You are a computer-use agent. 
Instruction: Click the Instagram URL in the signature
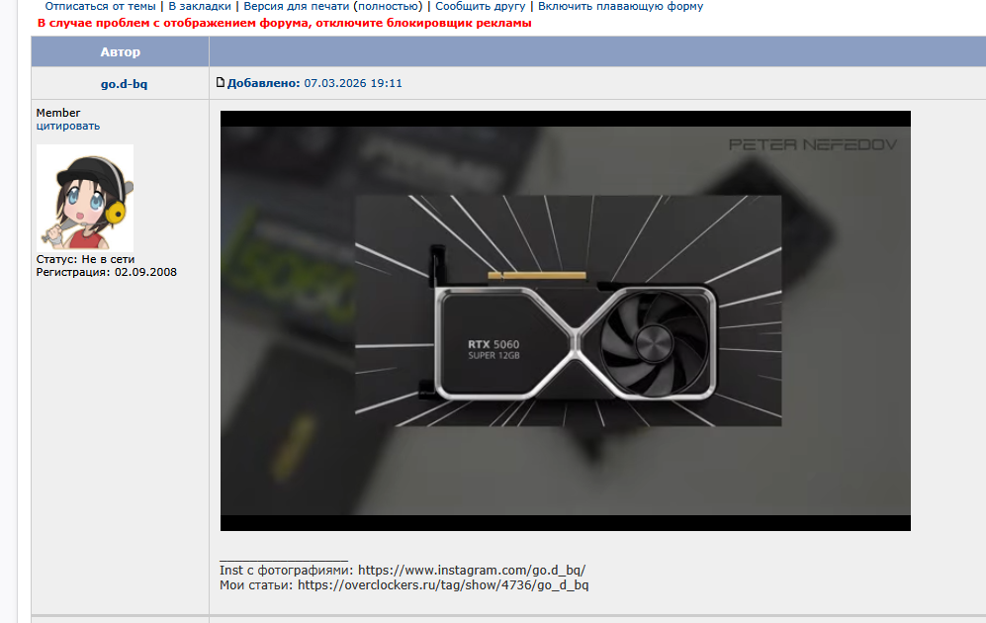coord(472,571)
